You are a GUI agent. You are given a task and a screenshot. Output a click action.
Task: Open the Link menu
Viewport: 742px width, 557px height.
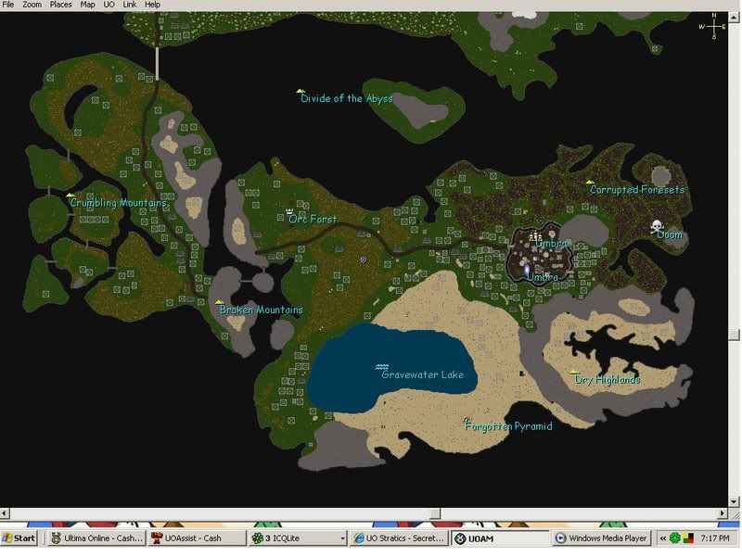[130, 5]
